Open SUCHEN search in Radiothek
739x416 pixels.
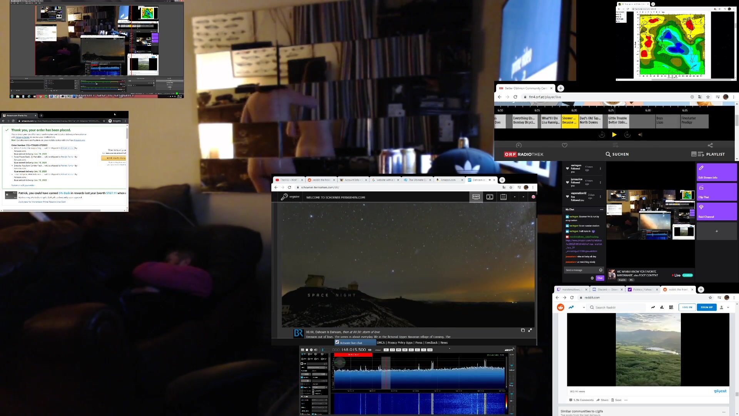pyautogui.click(x=617, y=154)
